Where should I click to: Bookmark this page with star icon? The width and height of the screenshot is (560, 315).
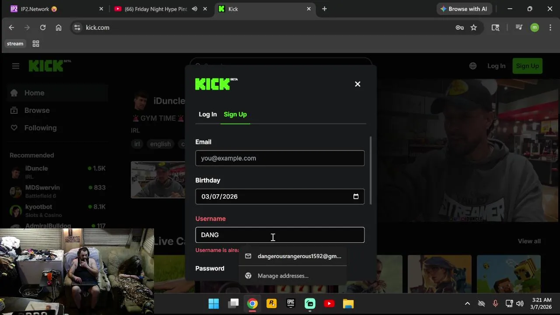(x=474, y=28)
